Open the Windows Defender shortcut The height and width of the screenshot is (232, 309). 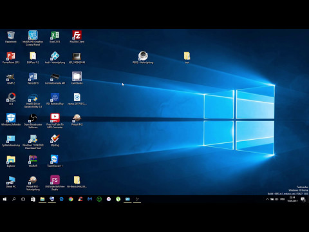pos(11,119)
